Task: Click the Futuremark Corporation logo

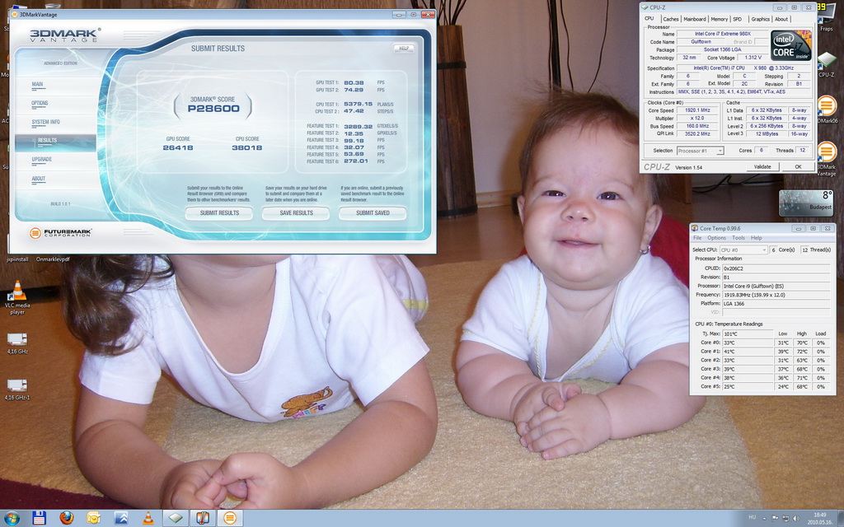Action: pos(60,233)
